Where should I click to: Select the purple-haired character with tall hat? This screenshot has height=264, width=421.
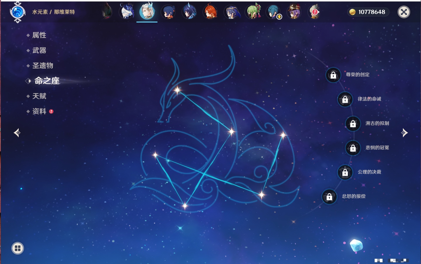[x=294, y=12]
